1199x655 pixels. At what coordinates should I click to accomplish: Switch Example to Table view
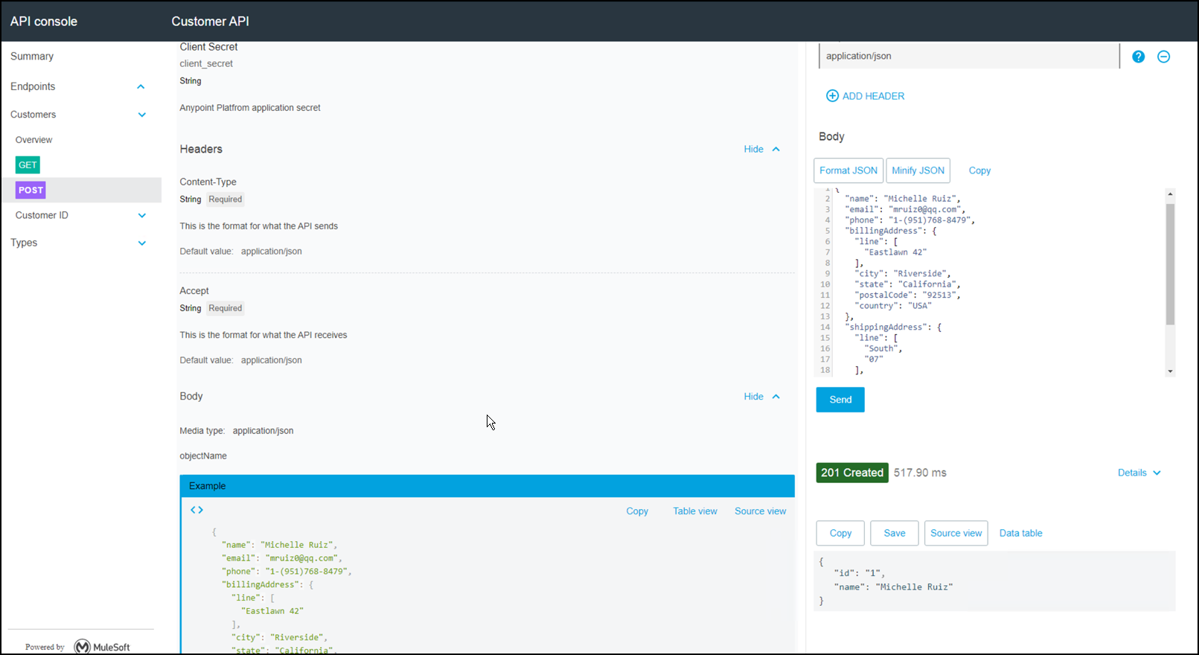click(x=695, y=511)
